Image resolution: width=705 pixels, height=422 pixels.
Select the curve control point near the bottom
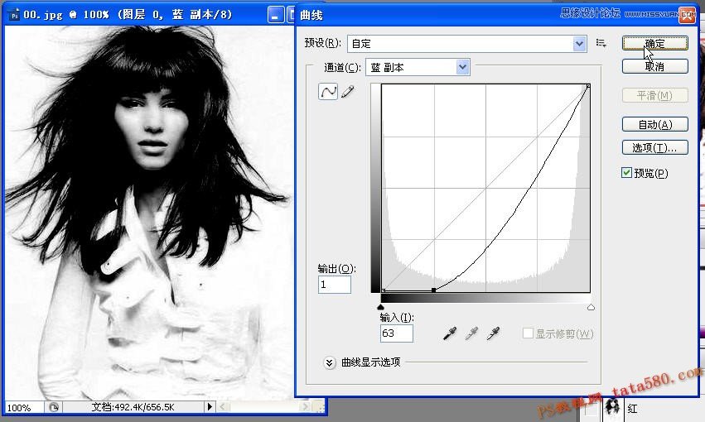tap(433, 290)
